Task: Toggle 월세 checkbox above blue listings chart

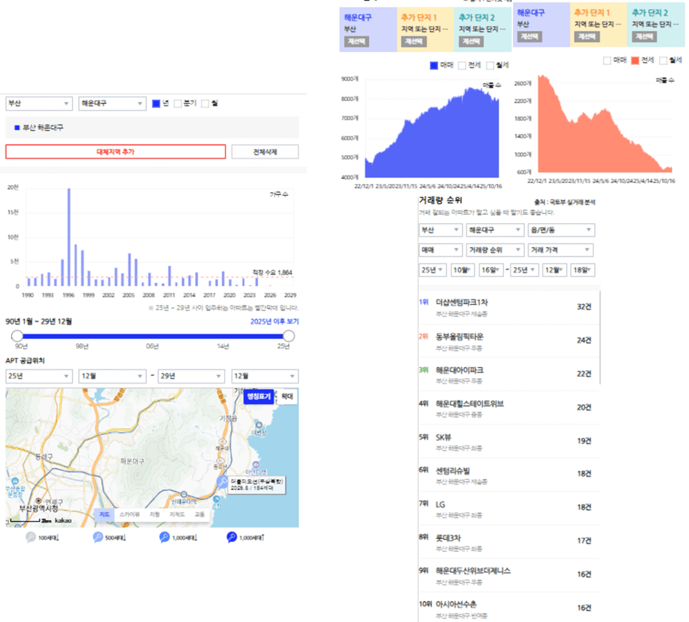Action: (490, 65)
